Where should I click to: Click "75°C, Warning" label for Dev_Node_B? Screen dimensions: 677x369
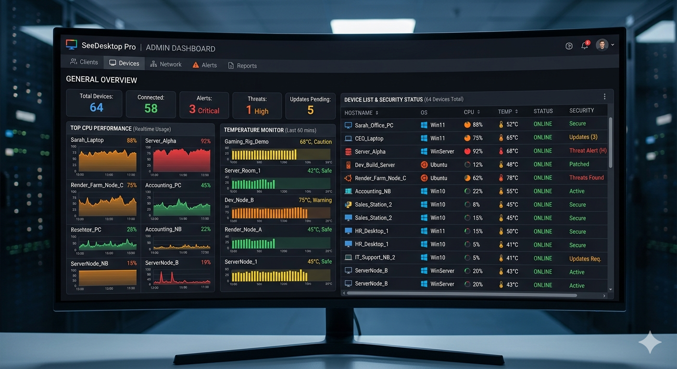pyautogui.click(x=315, y=200)
